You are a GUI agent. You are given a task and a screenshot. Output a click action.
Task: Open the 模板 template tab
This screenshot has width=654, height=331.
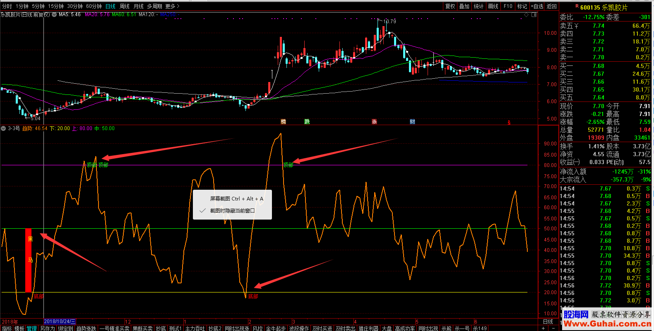[19, 328]
